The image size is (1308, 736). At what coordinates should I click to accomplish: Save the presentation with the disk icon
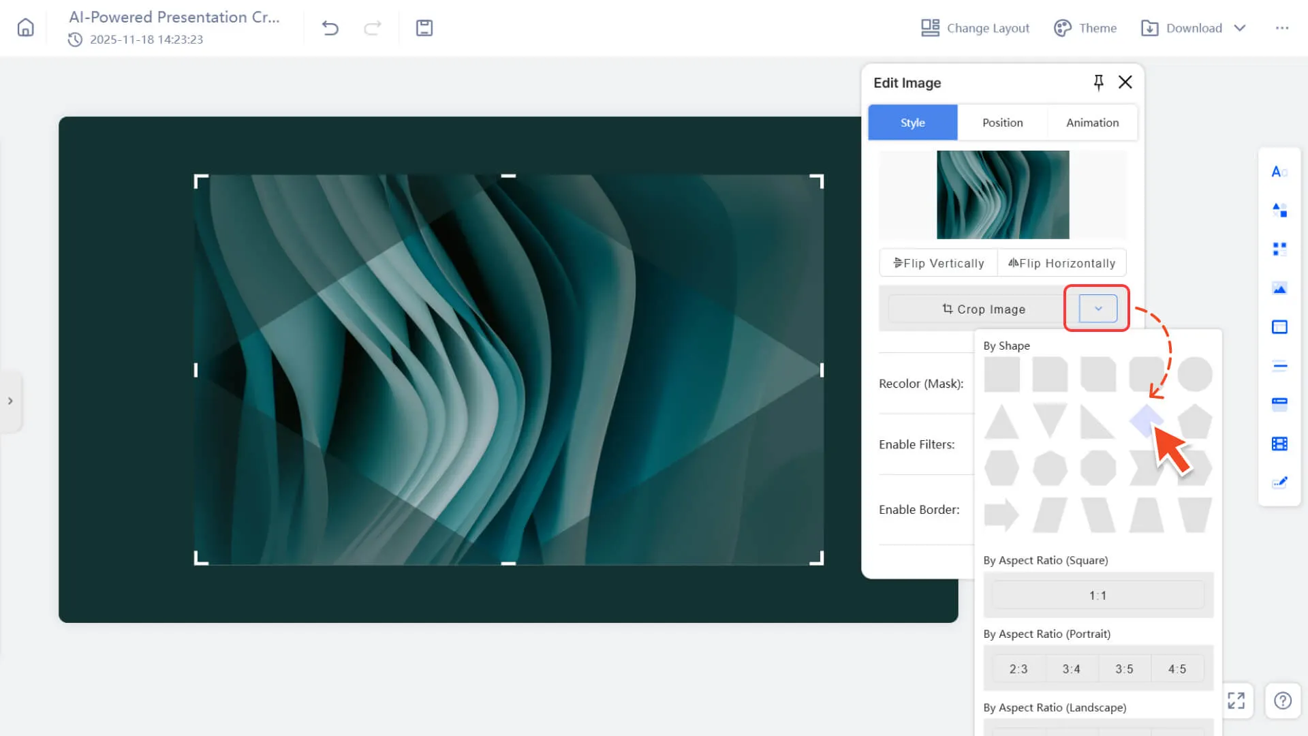tap(424, 28)
